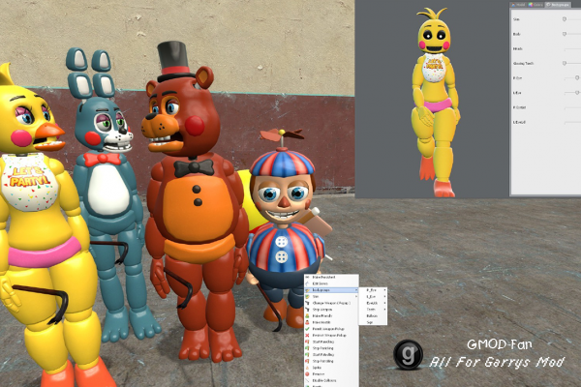
Task: Adjust the R Eye slider handle
Action: (577, 77)
